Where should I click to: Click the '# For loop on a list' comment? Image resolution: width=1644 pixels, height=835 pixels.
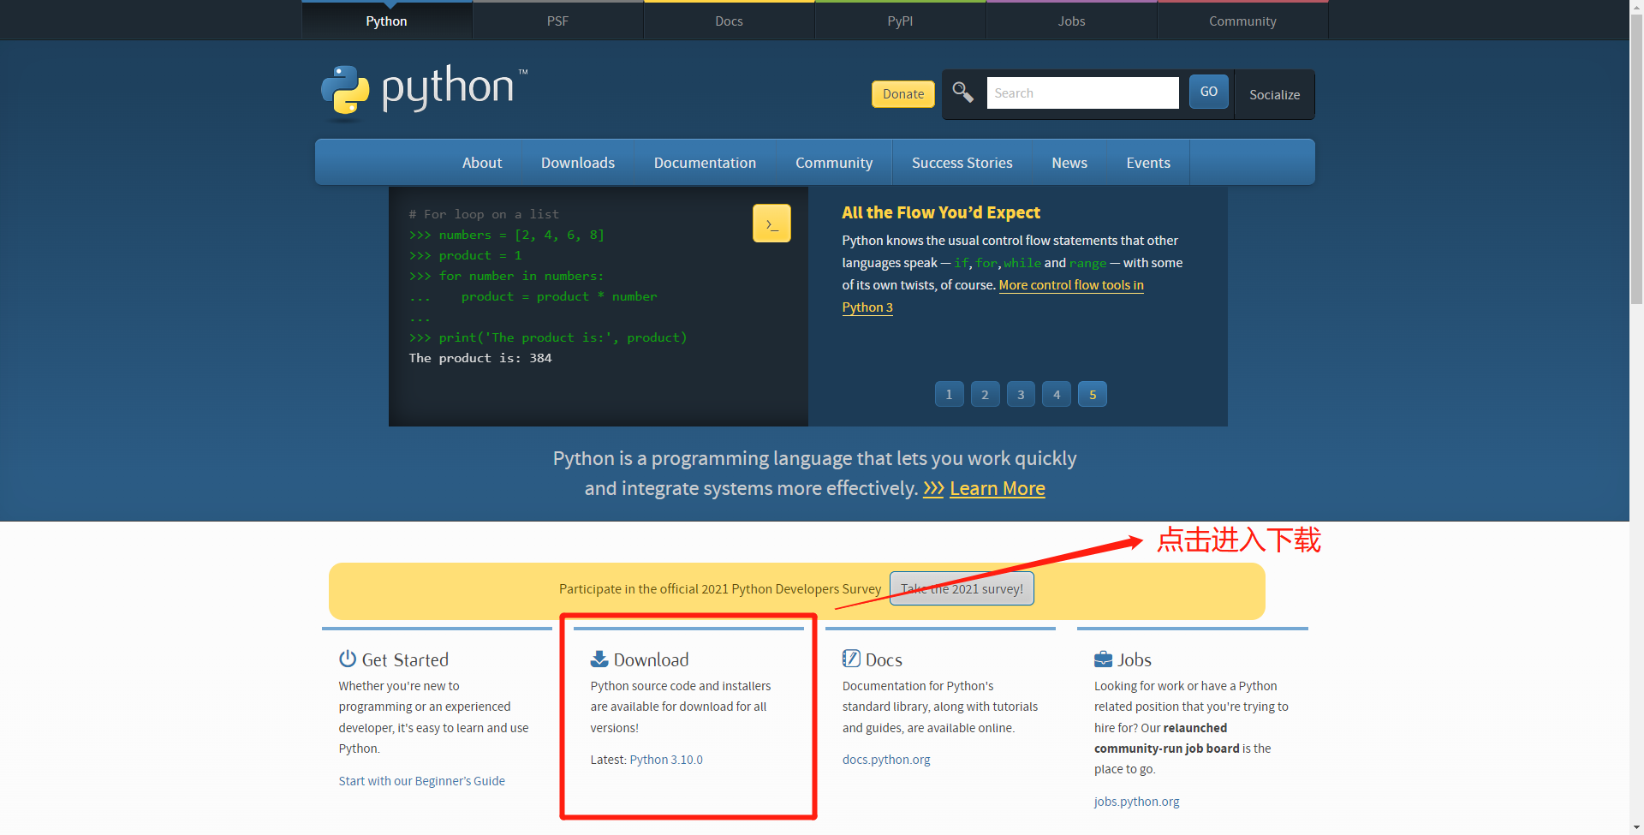[x=484, y=214]
